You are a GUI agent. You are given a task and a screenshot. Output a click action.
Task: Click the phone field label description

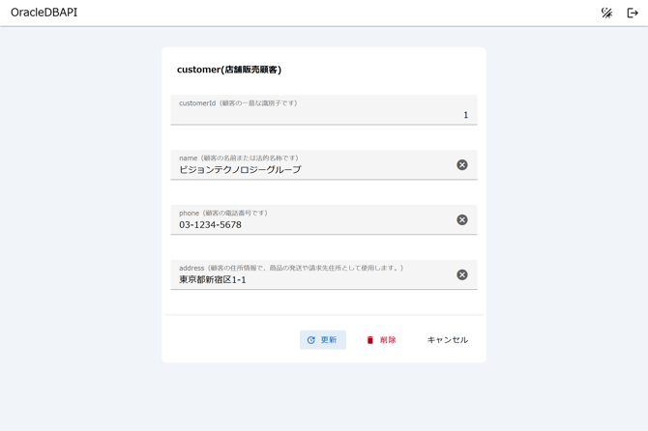pos(223,213)
